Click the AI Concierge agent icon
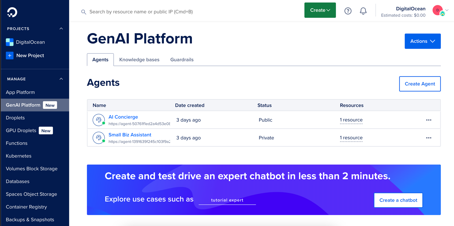Viewport: 454px width, 226px height. coord(99,120)
